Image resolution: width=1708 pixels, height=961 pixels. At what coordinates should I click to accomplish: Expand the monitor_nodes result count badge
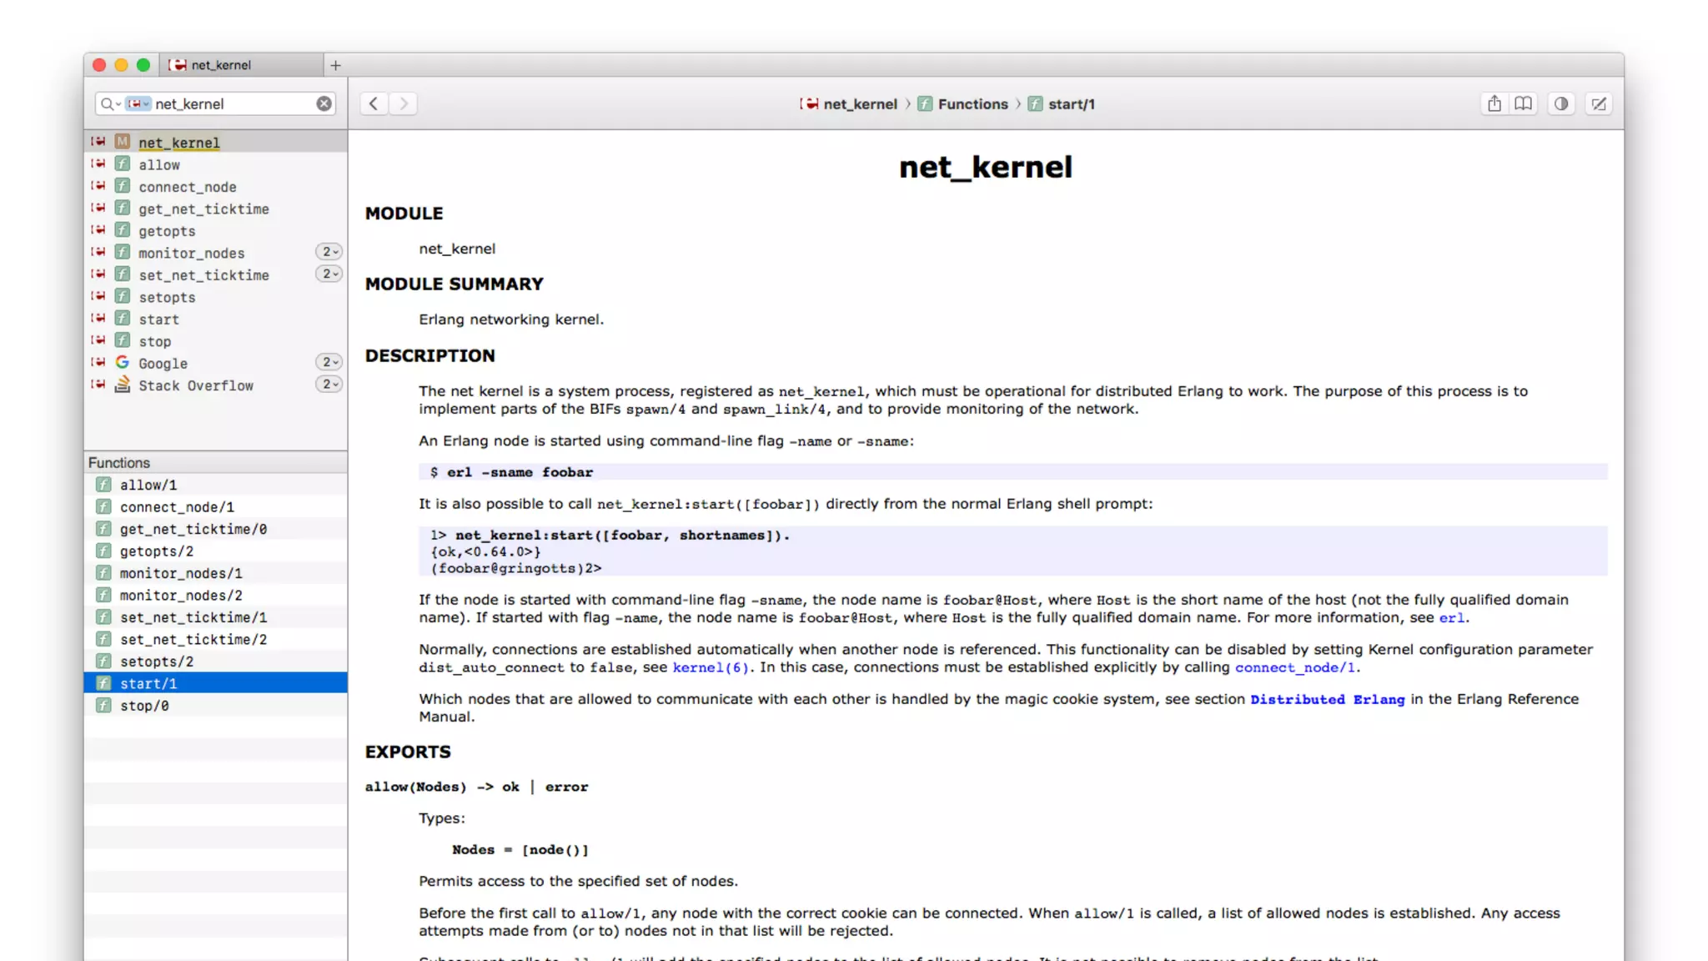[329, 252]
